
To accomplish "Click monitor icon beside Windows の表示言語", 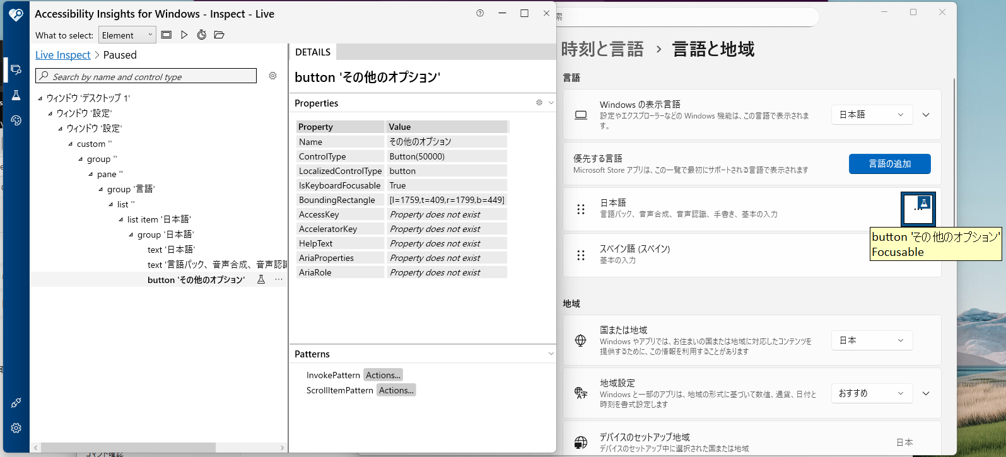I will [581, 115].
